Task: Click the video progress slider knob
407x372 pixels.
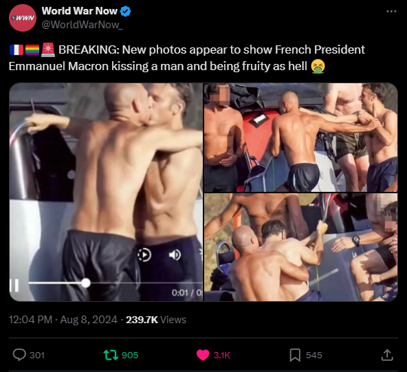Action: pyautogui.click(x=86, y=283)
